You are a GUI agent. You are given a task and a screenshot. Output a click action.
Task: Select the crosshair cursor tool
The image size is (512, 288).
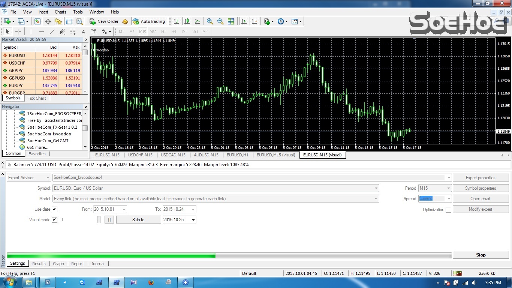[18, 31]
